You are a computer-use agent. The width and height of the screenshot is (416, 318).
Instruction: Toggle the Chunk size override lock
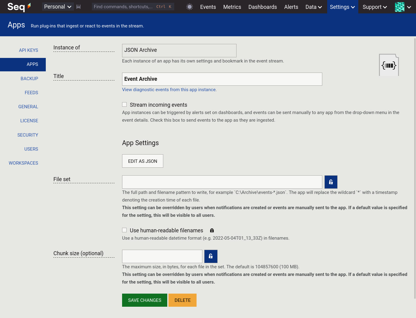point(211,256)
